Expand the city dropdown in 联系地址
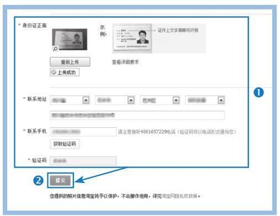Image resolution: width=280 pixels, height=216 pixels. pyautogui.click(x=131, y=100)
